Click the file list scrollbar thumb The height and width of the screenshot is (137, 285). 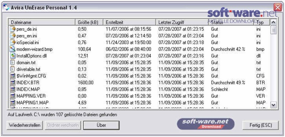[273, 30]
